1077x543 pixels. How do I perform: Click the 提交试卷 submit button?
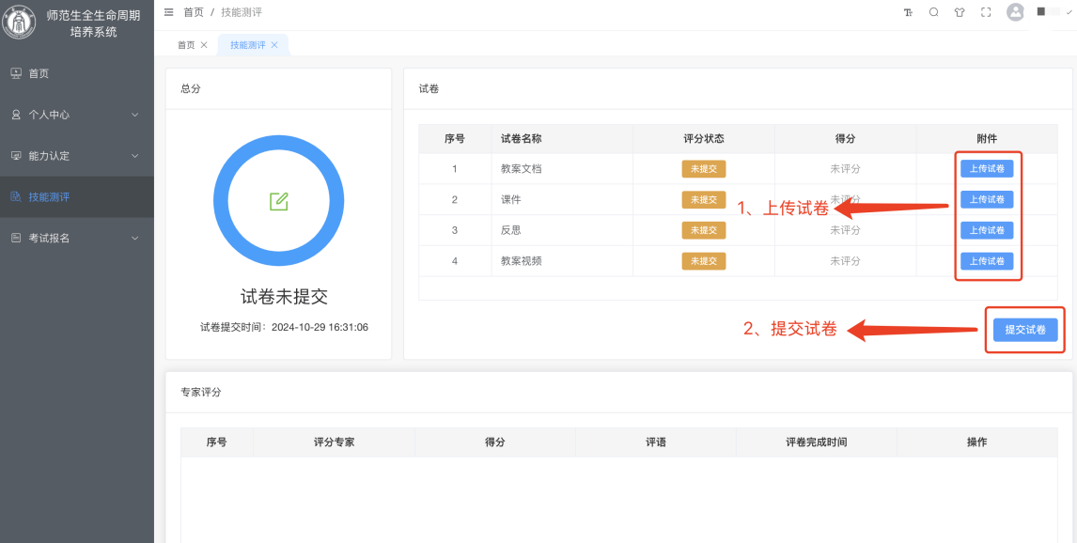tap(1024, 330)
